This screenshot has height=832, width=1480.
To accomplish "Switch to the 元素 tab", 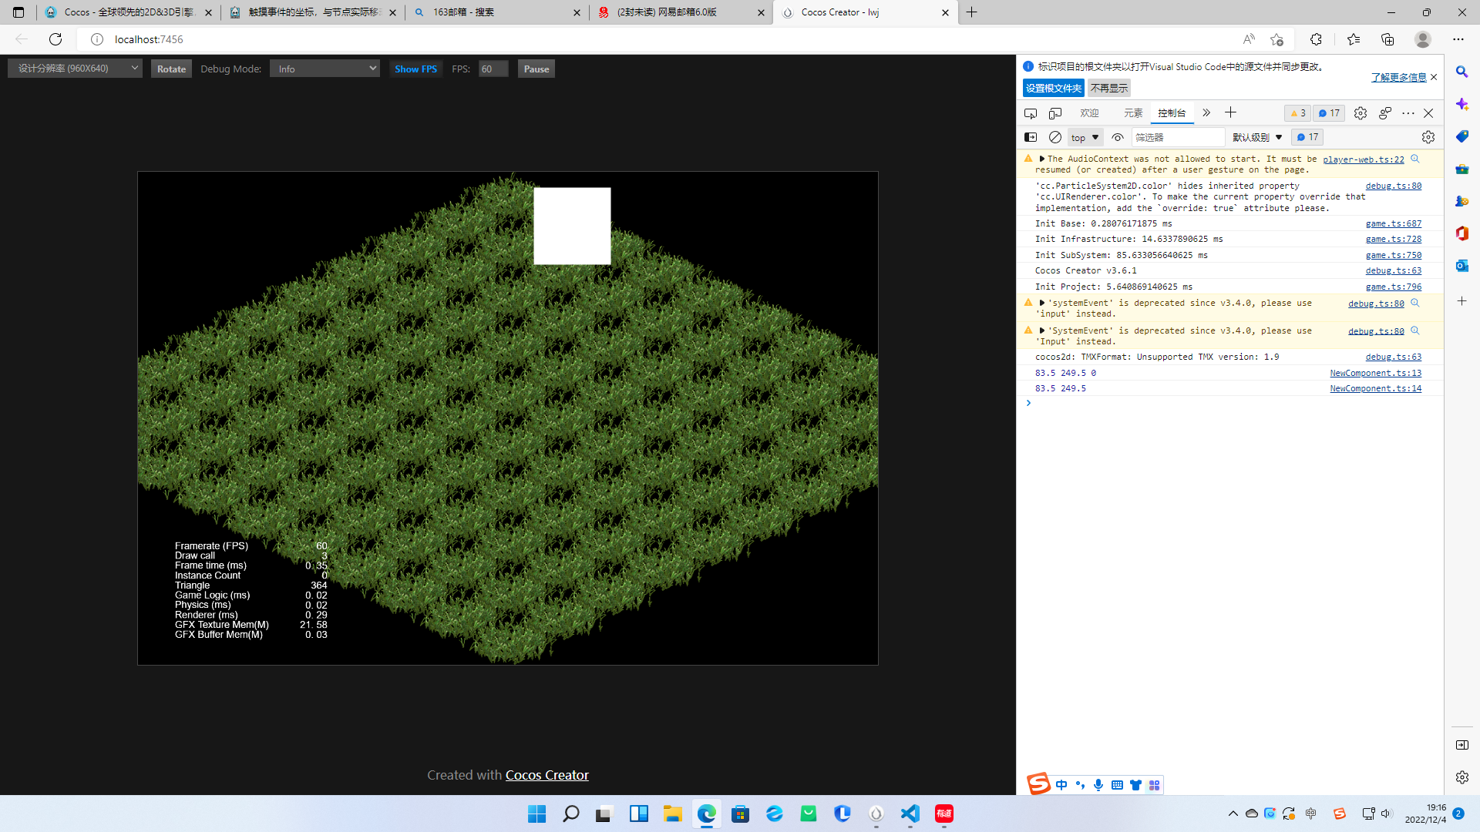I will point(1132,113).
